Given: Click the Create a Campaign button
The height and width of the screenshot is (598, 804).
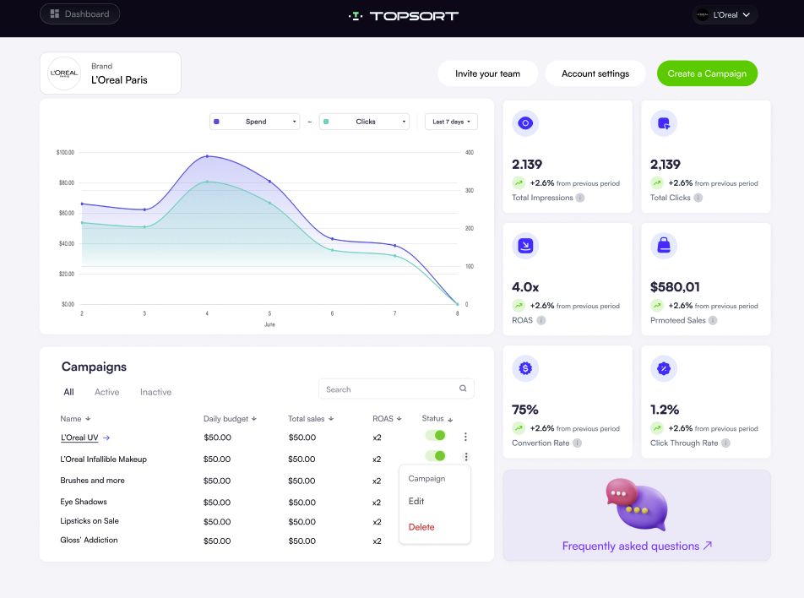Looking at the screenshot, I should (x=707, y=73).
